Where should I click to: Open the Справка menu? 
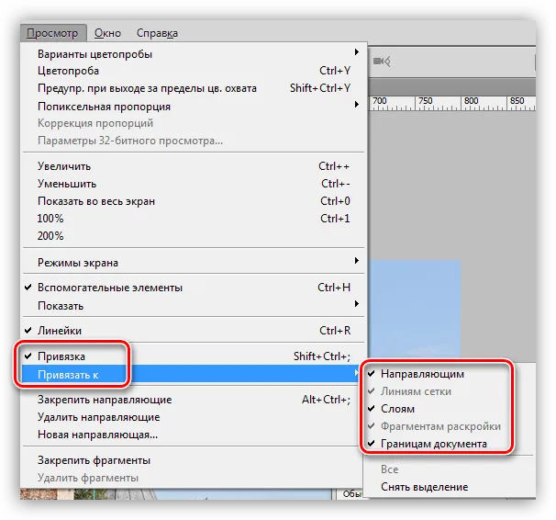point(157,33)
